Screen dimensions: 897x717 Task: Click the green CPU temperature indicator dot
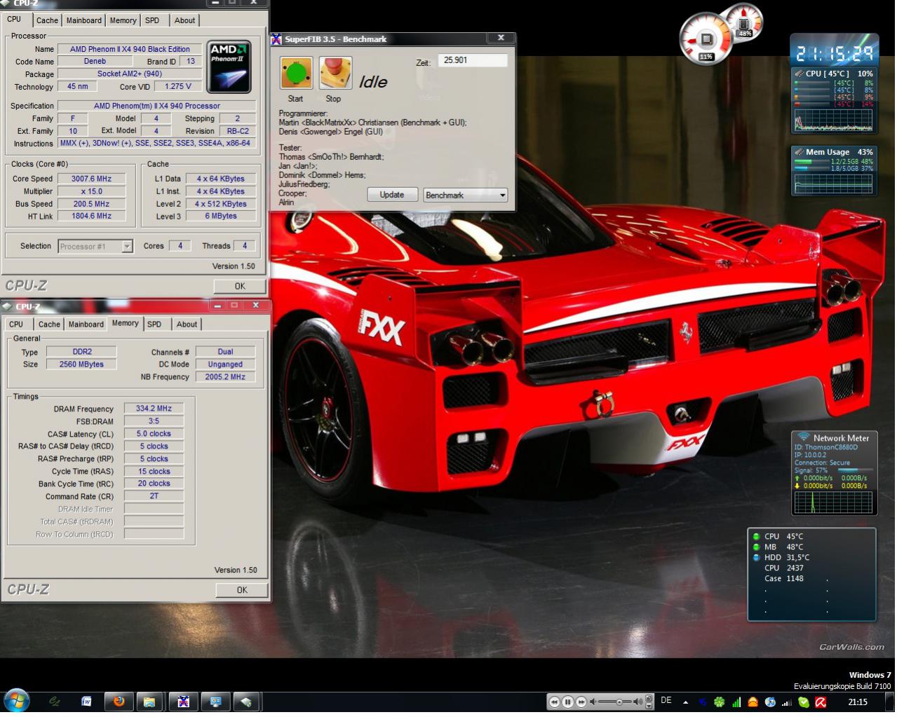point(756,536)
